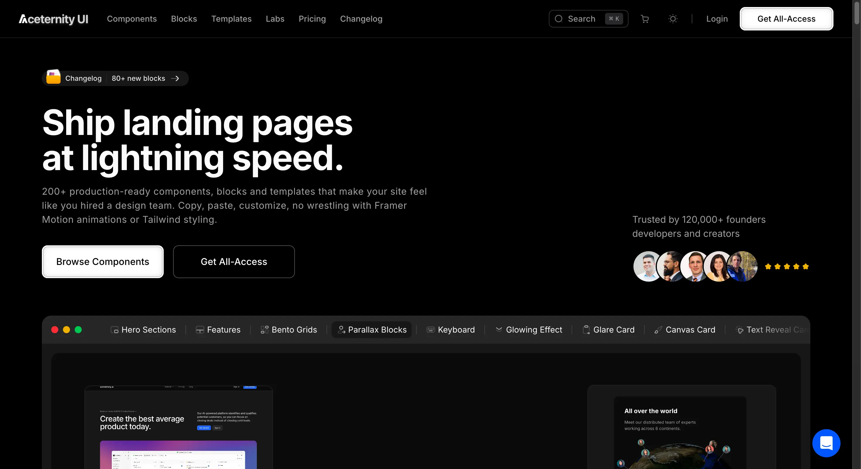The image size is (861, 469).
Task: Select the Hero Sections tab
Action: click(143, 330)
